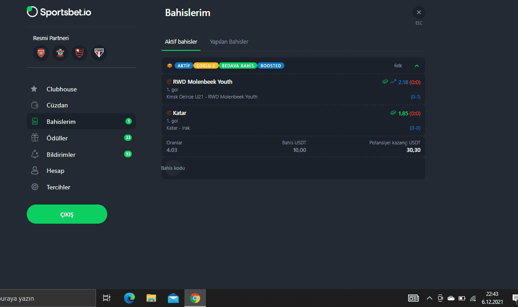Click the Katar - Irak match text
Image resolution: width=518 pixels, height=307 pixels.
(x=178, y=128)
